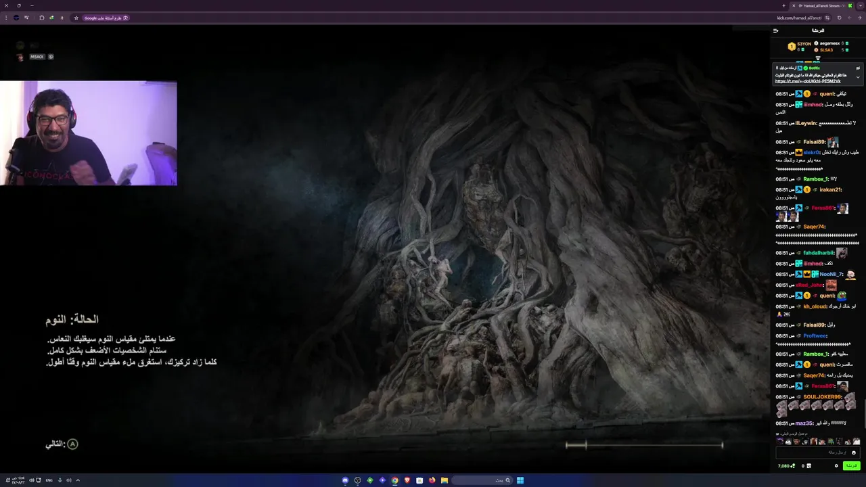Reload the page with the refresh icon
The width and height of the screenshot is (866, 487).
point(840,18)
